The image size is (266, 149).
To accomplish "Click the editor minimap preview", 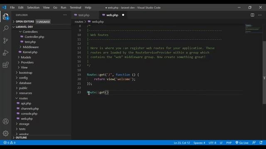I will [254, 29].
